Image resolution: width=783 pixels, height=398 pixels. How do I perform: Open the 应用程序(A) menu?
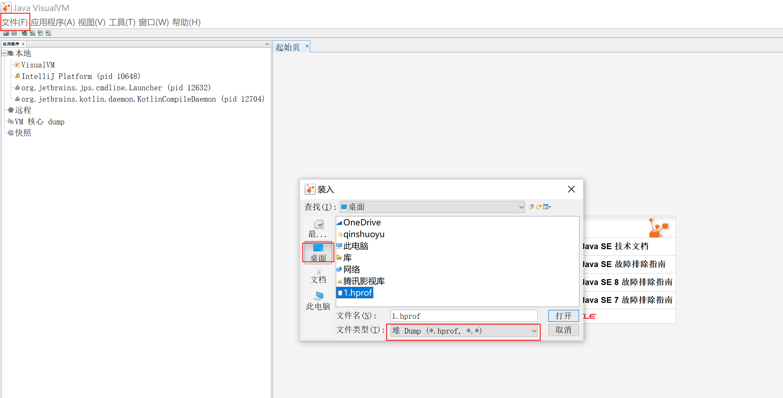(53, 22)
